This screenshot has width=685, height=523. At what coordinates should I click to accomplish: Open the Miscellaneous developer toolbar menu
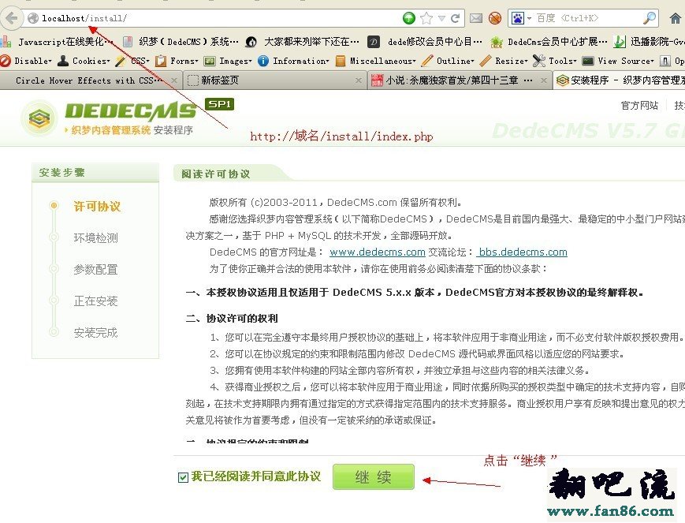(376, 61)
